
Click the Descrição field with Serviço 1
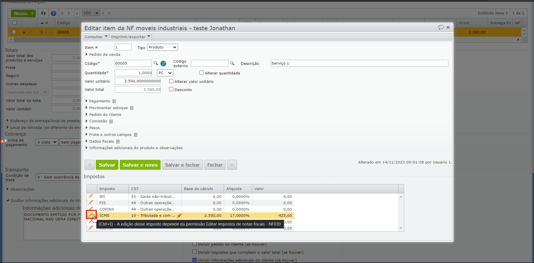pos(359,63)
